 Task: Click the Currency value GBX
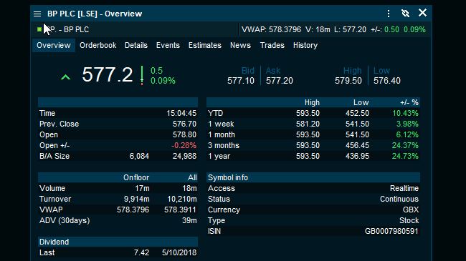411,210
